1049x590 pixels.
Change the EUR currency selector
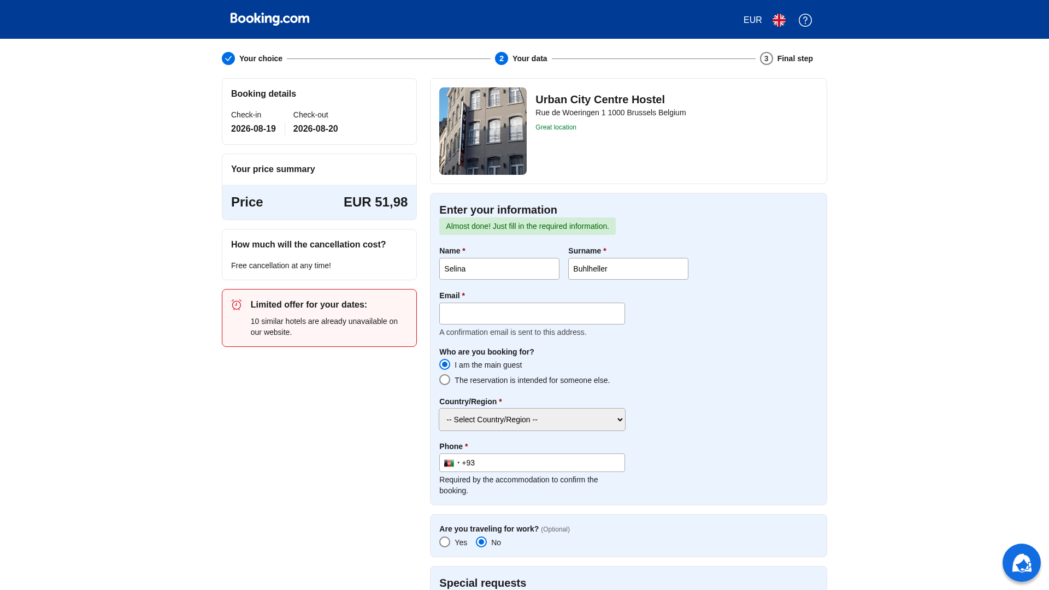[x=752, y=20]
